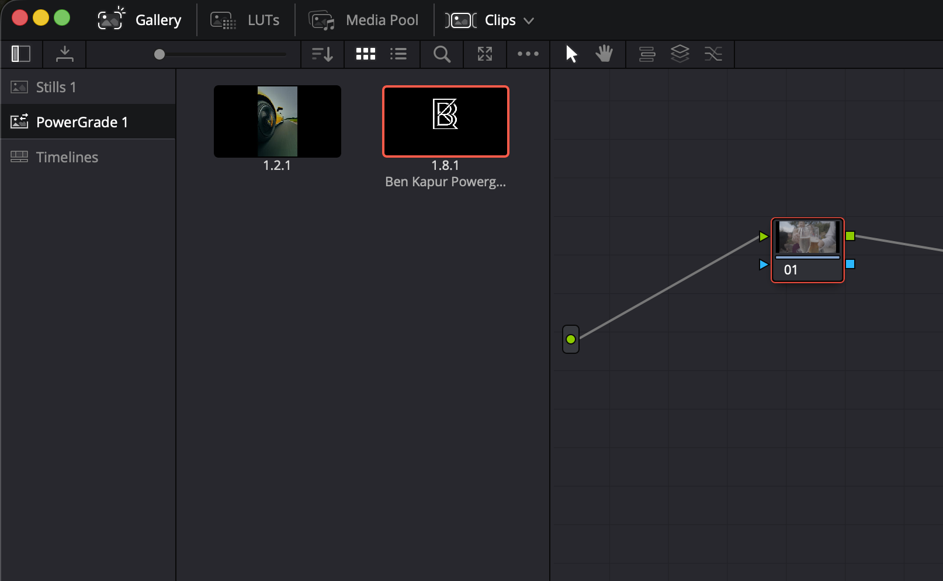Select the pointer arrow tool
This screenshot has width=943, height=581.
(571, 54)
